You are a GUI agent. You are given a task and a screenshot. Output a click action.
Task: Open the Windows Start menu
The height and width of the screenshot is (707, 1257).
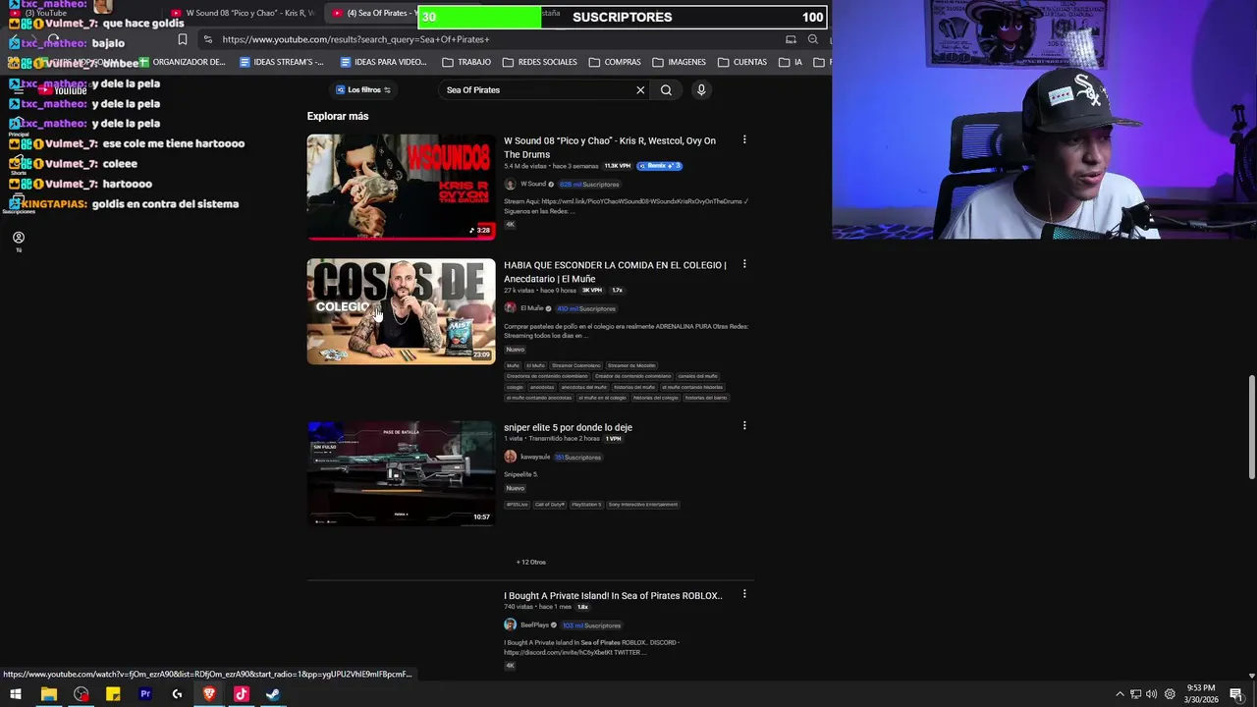point(16,694)
